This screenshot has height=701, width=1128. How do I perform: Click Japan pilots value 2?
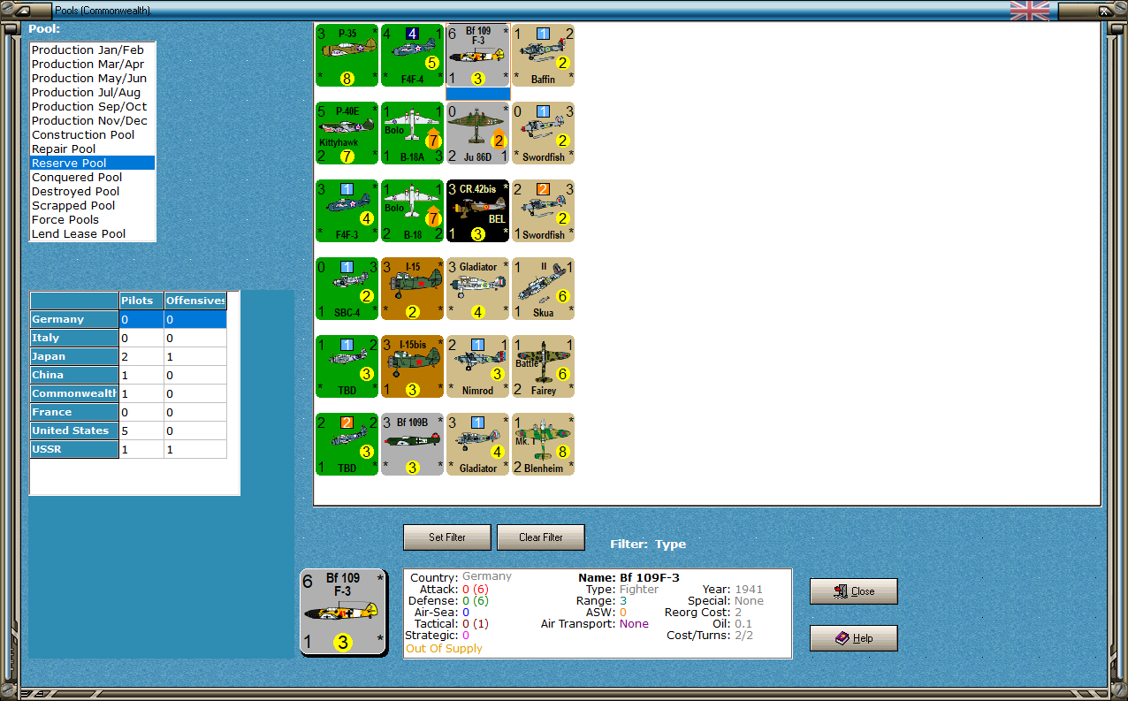pos(141,356)
